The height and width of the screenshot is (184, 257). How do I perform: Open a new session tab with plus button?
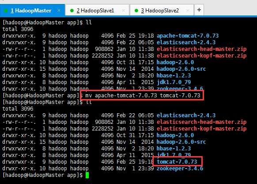(199, 10)
